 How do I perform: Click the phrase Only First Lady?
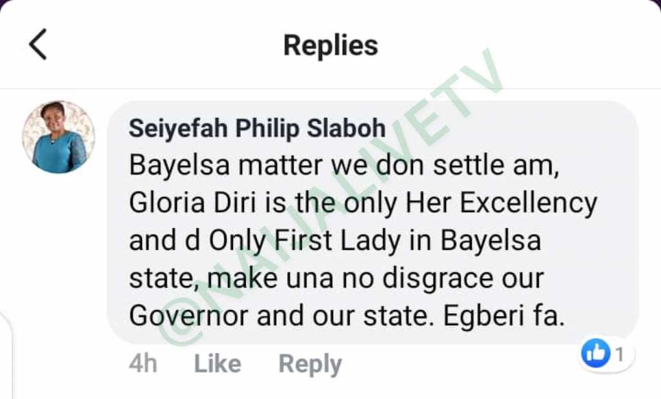tap(305, 241)
